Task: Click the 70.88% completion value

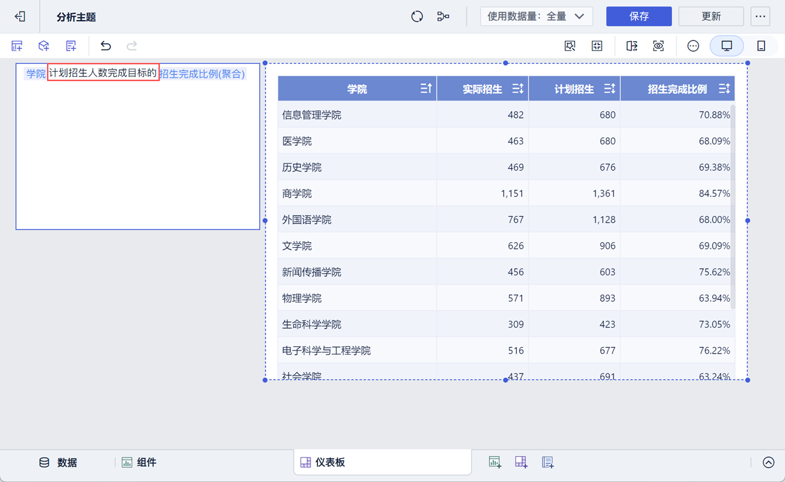Action: click(714, 115)
